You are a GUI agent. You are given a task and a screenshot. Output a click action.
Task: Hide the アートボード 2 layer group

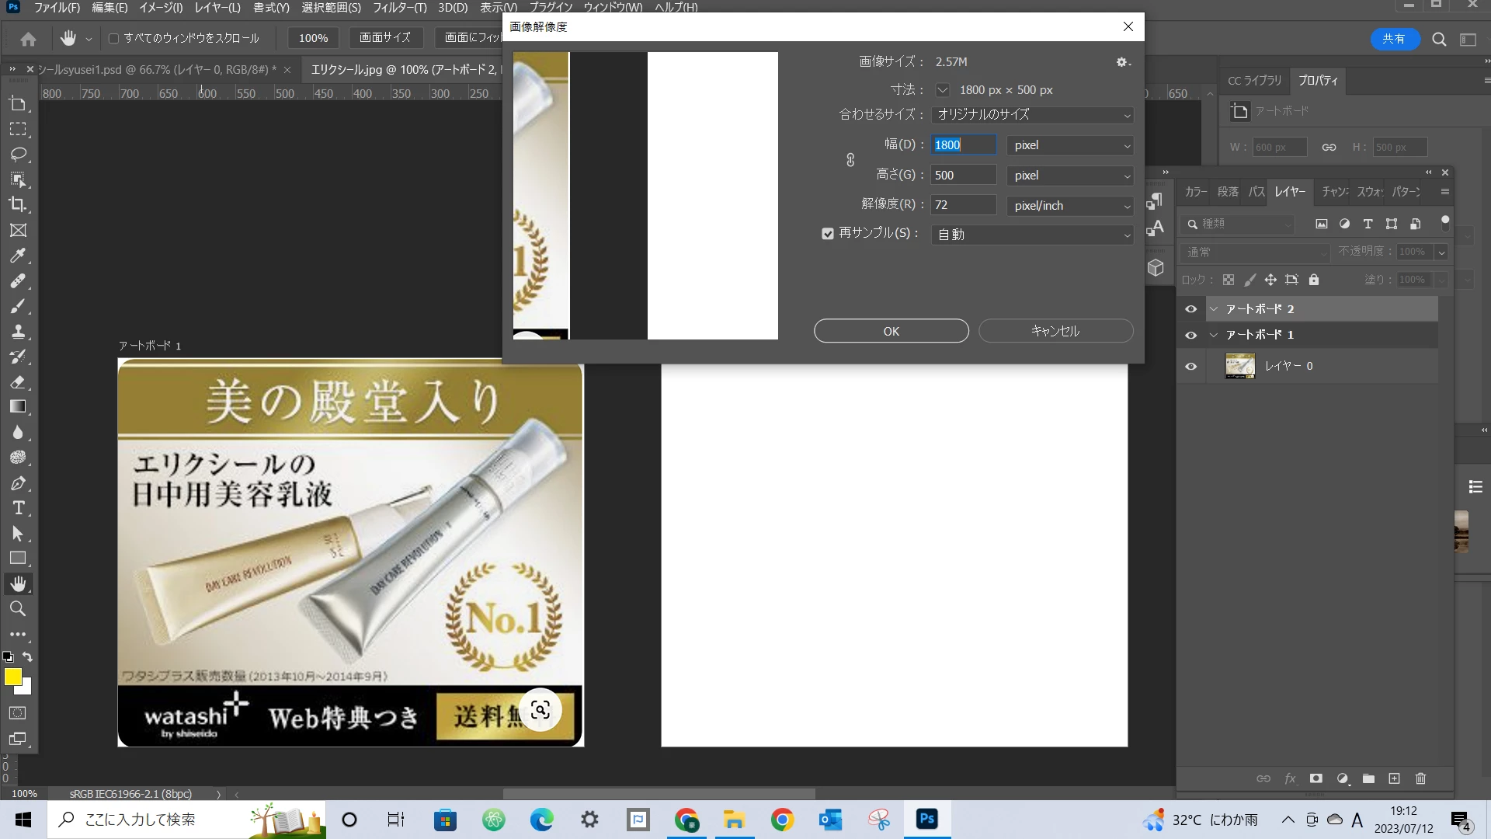[x=1190, y=309]
